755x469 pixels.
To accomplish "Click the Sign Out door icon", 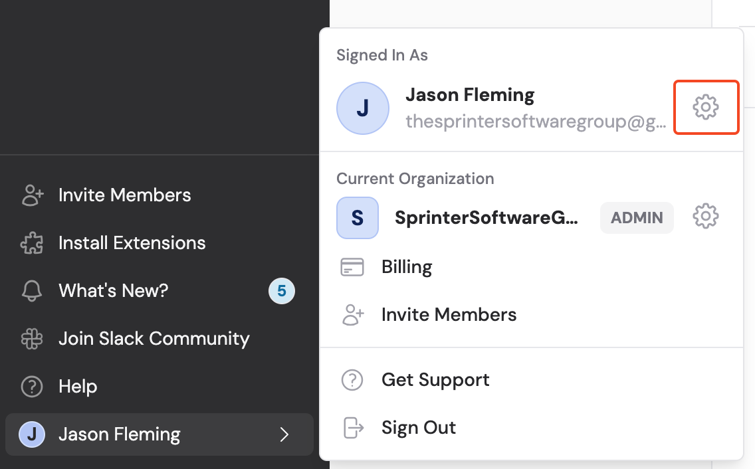I will [x=352, y=428].
